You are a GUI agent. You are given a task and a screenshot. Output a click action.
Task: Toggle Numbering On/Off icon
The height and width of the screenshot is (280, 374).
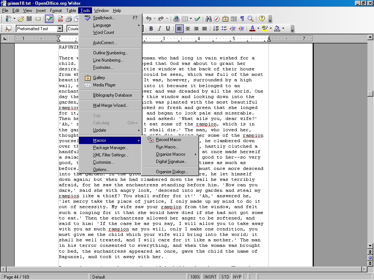[x=216, y=28]
